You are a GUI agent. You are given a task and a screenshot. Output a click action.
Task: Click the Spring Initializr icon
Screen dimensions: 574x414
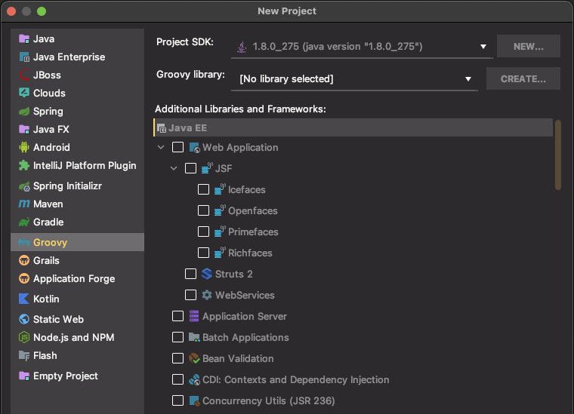[x=24, y=186]
